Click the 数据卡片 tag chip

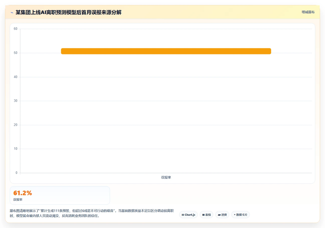[x=241, y=215]
